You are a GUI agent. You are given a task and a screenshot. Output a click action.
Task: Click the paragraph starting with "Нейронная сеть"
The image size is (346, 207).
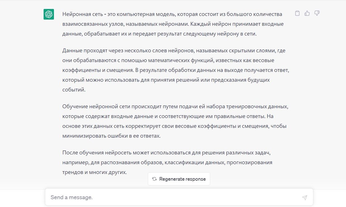coord(173,24)
